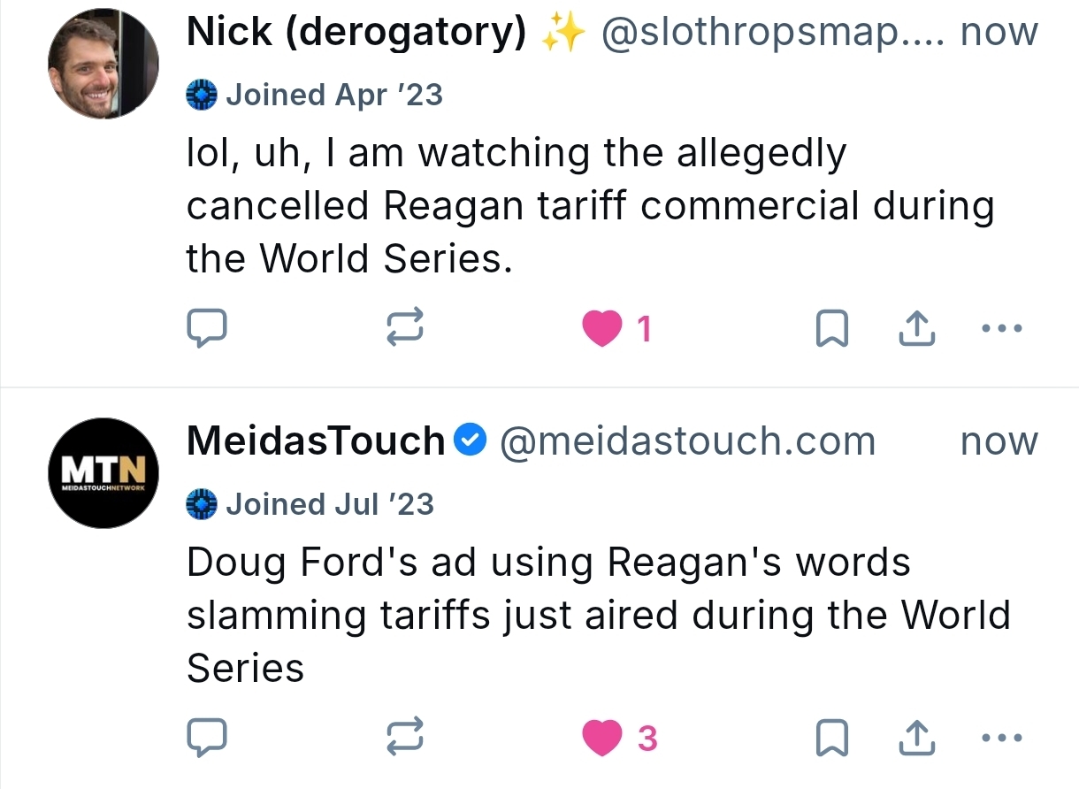1079x789 pixels.
Task: Open more options on MeidasTouch post
Action: pos(1002,738)
